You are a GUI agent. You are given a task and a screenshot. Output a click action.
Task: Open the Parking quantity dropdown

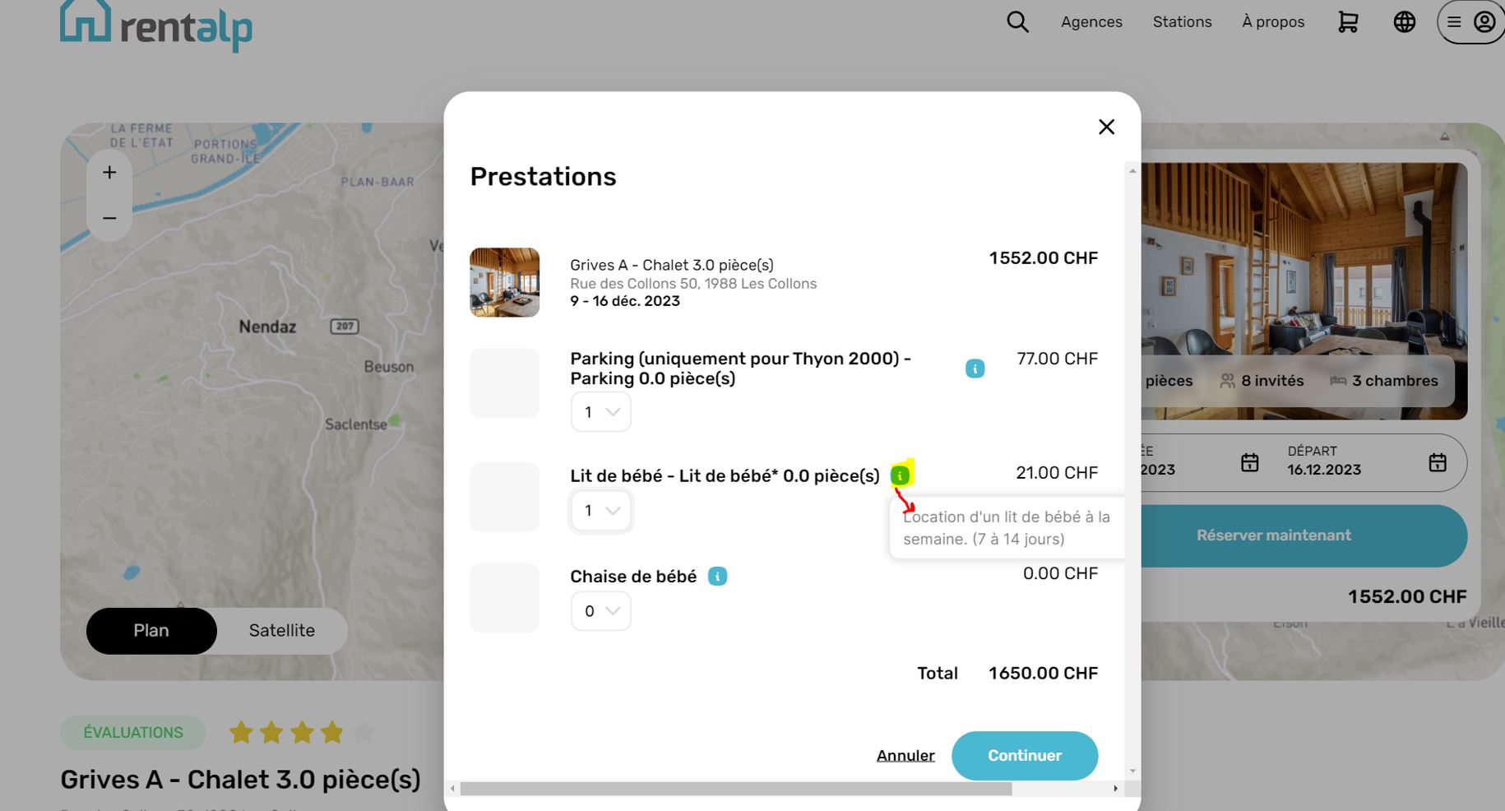(x=600, y=412)
